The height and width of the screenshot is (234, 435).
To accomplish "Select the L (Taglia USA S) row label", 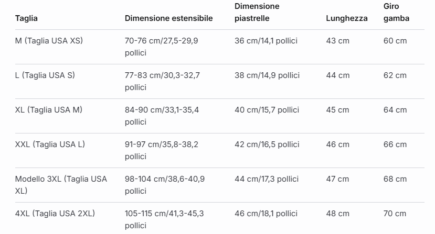I will click(x=45, y=75).
